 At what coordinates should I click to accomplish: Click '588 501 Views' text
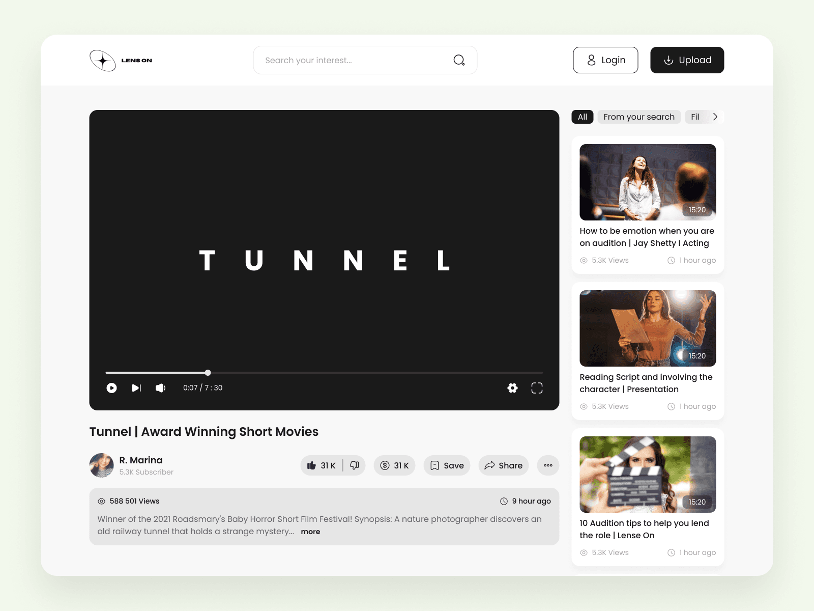[x=134, y=501]
